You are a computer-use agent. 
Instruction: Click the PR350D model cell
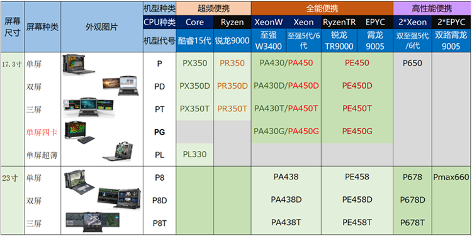tap(232, 86)
